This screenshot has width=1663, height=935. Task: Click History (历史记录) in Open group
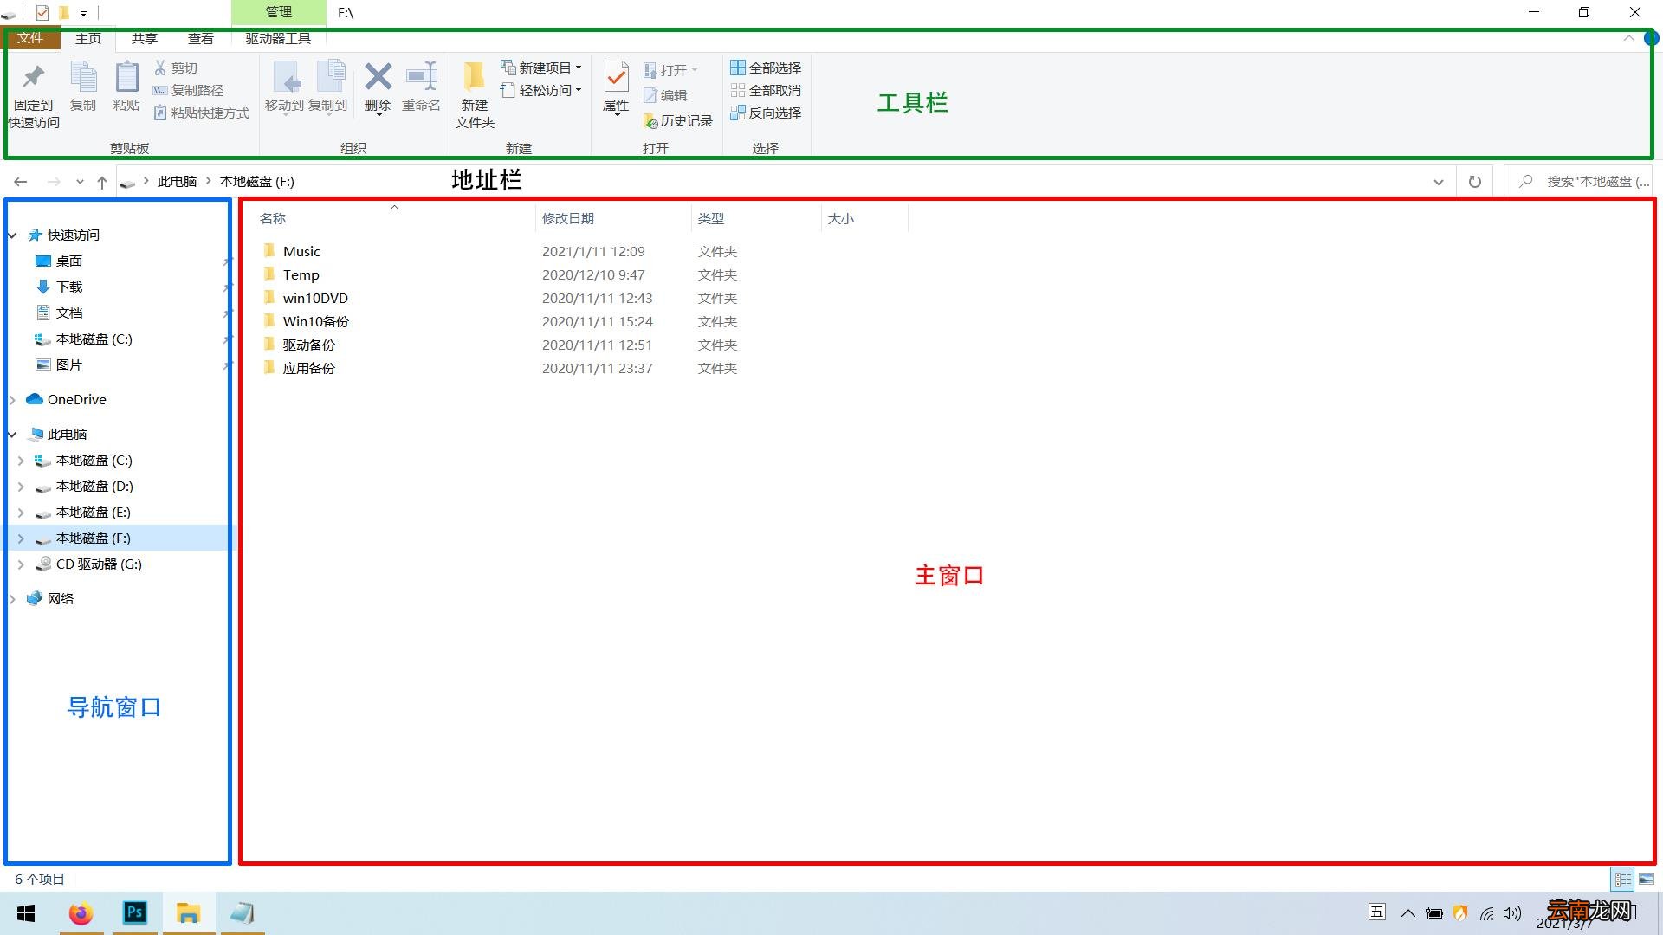tap(678, 121)
